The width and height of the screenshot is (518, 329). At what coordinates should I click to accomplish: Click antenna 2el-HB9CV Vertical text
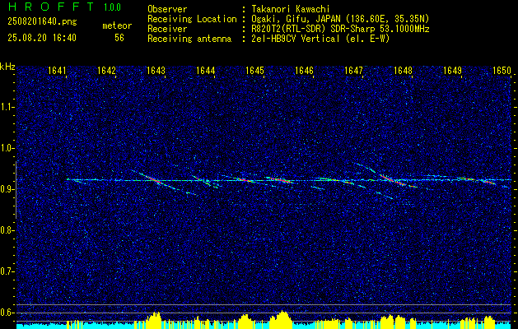(x=320, y=39)
